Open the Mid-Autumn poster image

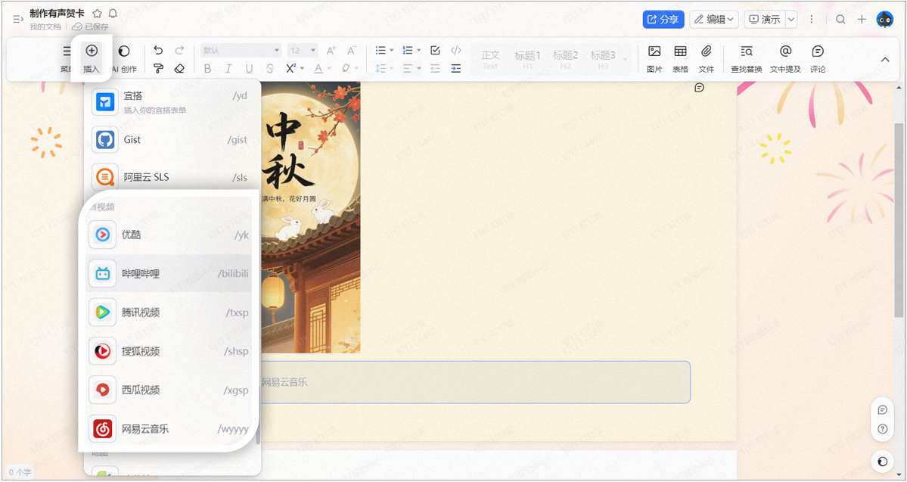(x=311, y=217)
